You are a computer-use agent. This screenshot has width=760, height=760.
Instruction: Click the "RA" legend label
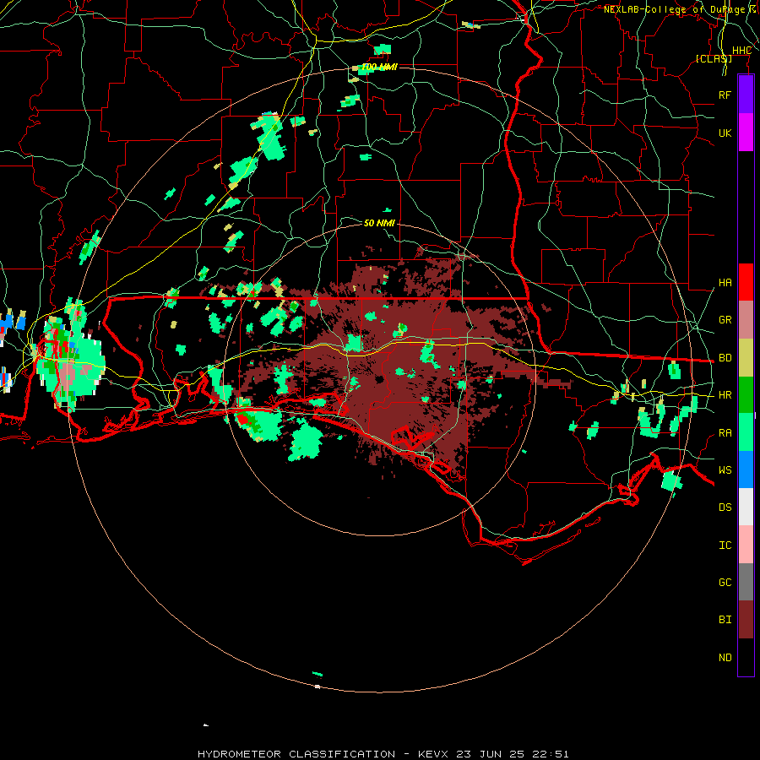[725, 433]
